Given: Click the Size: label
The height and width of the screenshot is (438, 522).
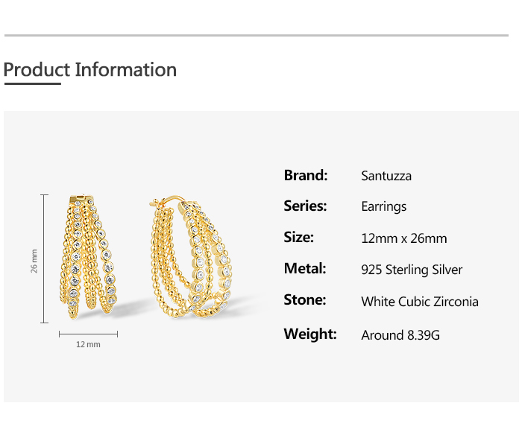Looking at the screenshot, I should pyautogui.click(x=298, y=238).
